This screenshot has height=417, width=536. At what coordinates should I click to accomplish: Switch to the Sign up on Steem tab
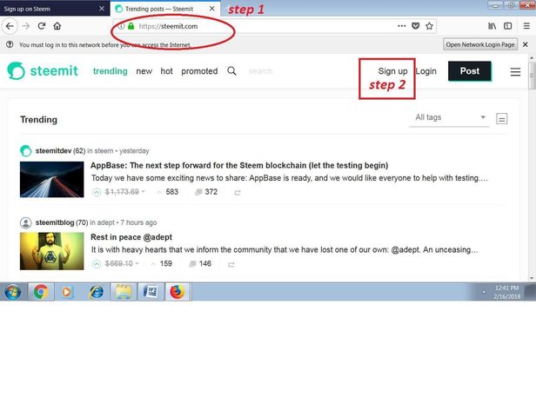(55, 9)
